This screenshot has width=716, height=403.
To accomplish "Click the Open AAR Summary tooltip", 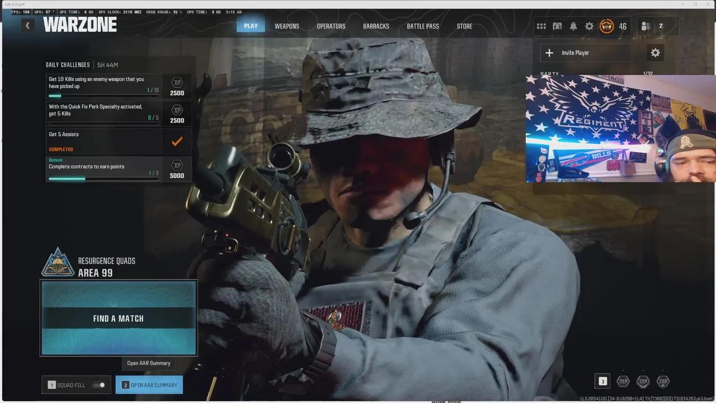I will pos(149,363).
